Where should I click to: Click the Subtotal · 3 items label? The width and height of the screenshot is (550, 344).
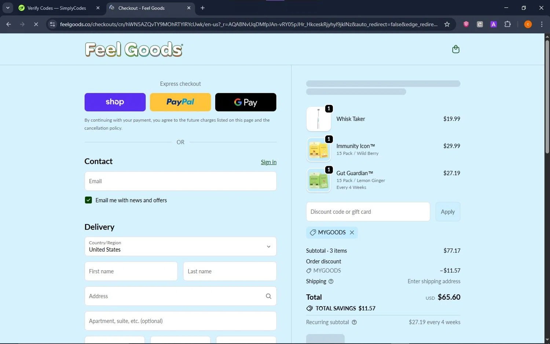[326, 251]
